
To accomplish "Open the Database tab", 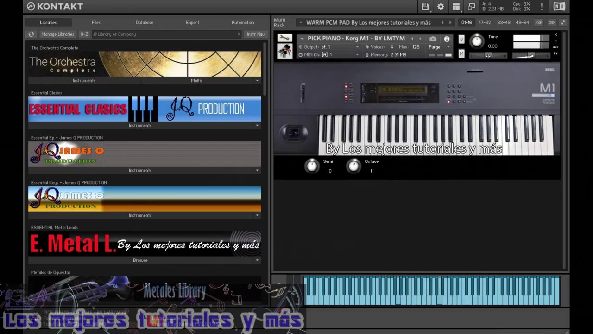I will pos(145,22).
